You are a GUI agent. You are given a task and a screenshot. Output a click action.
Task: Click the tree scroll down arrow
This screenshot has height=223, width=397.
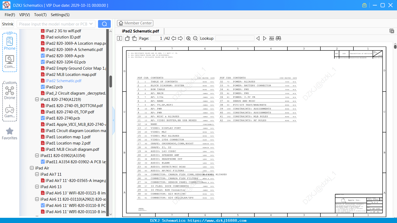click(111, 214)
